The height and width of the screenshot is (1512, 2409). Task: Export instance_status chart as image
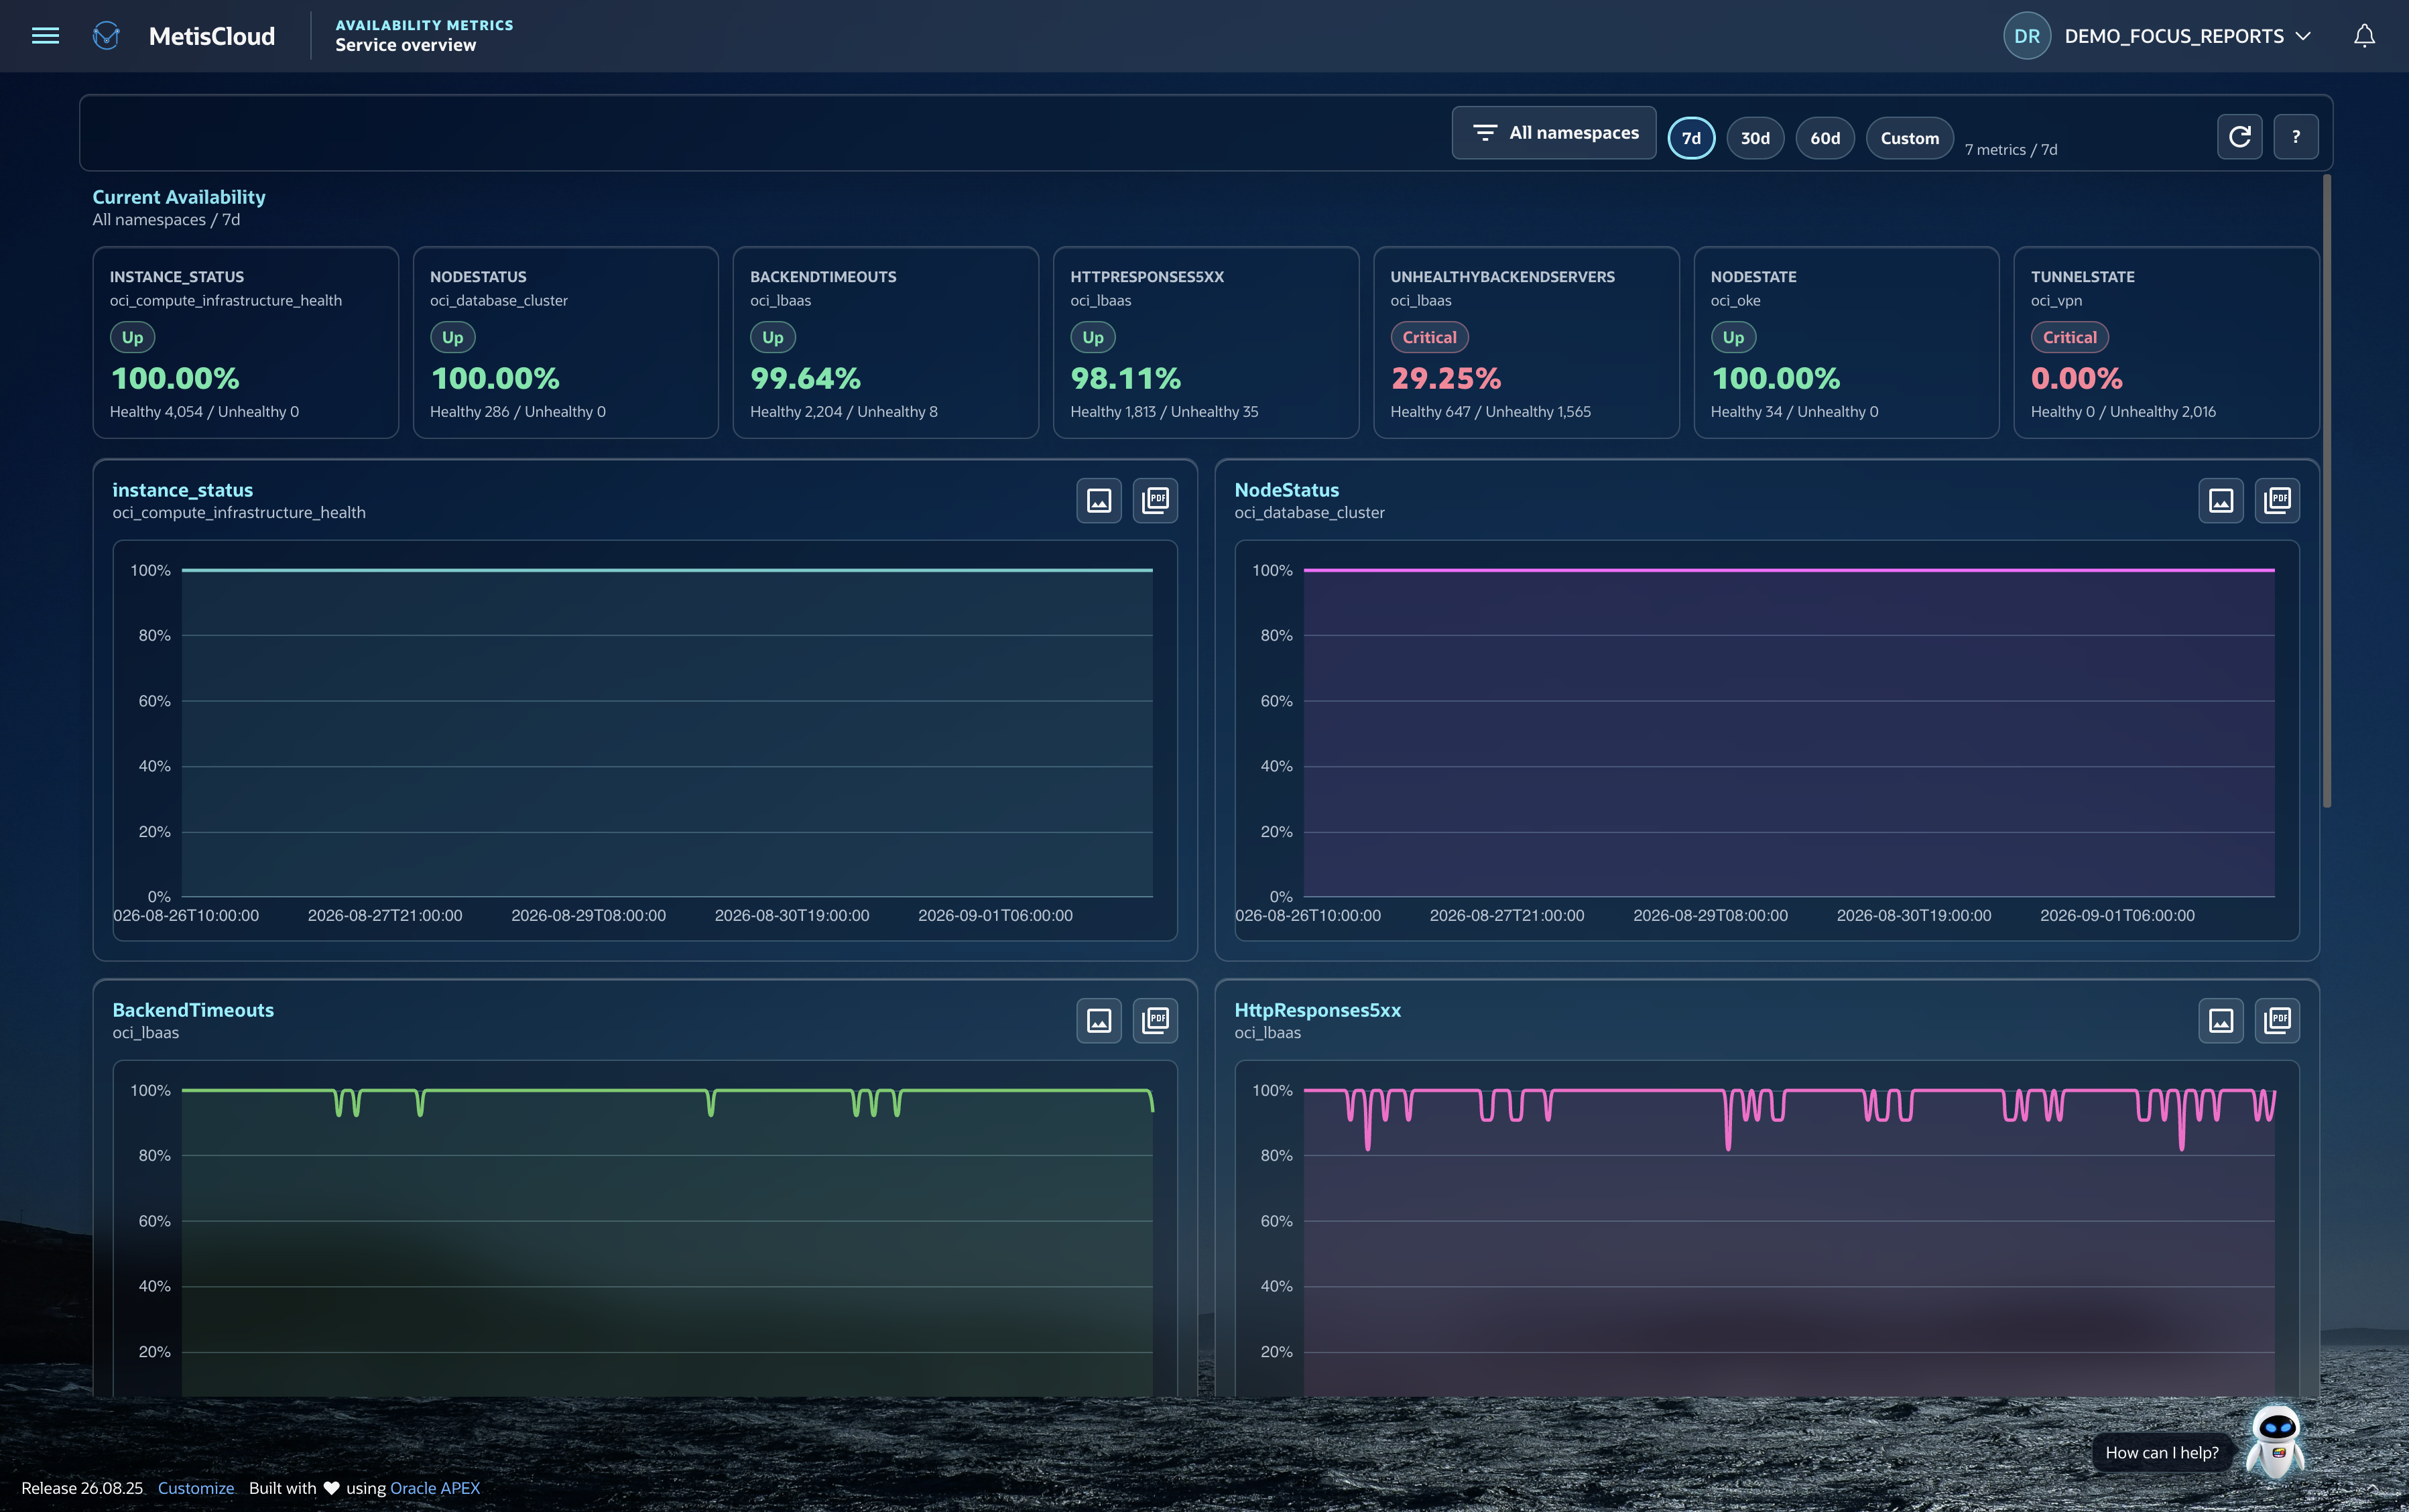click(x=1098, y=500)
